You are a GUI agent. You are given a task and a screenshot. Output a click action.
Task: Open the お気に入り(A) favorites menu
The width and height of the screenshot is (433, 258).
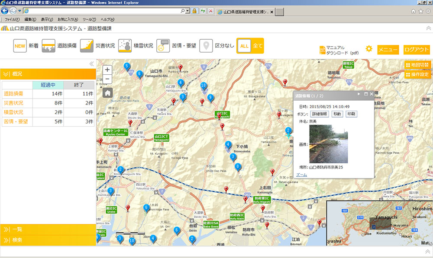point(68,19)
